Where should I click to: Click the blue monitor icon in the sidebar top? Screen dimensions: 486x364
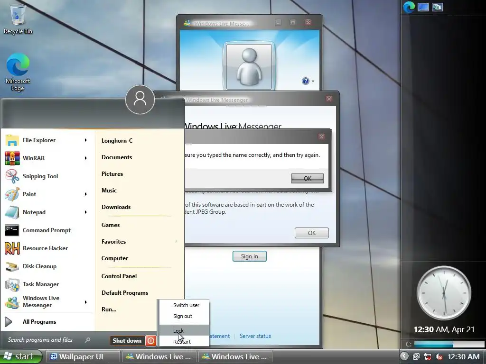(423, 7)
